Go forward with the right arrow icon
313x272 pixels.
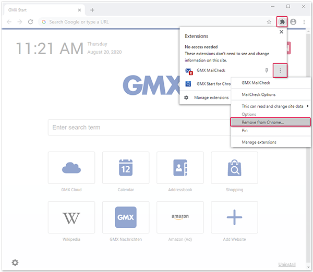coord(20,22)
